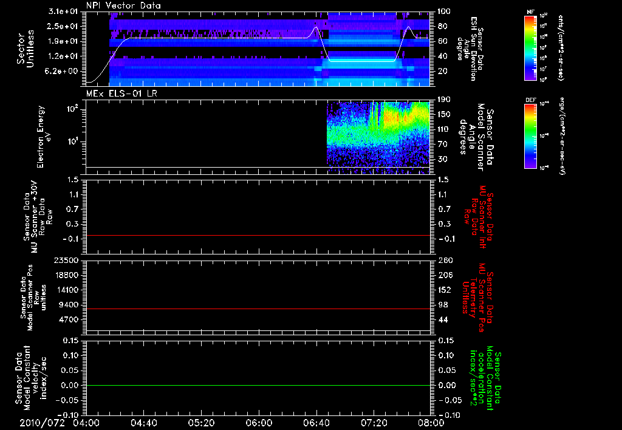Click the red scanner position trace
The width and height of the screenshot is (622, 430).
coord(258,309)
